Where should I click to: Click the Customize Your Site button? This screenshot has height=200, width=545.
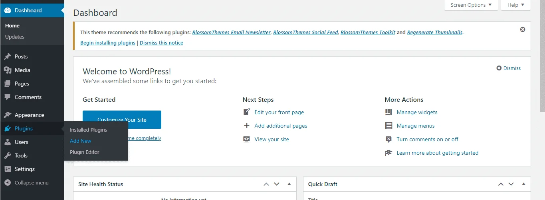(x=122, y=120)
